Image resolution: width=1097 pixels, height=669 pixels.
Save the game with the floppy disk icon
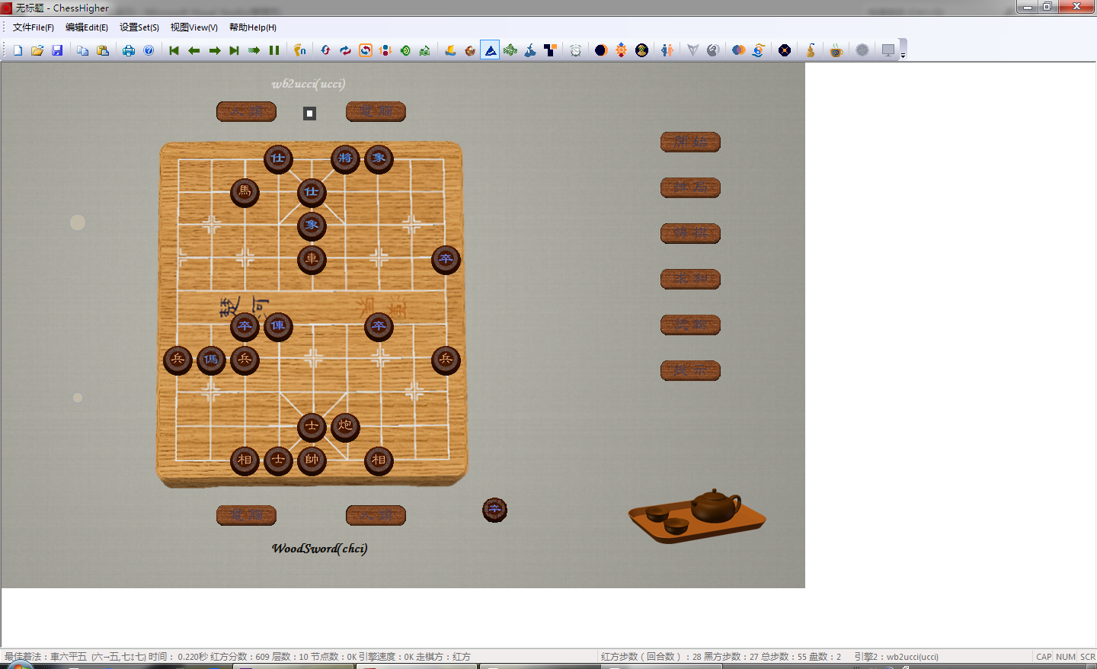(57, 50)
